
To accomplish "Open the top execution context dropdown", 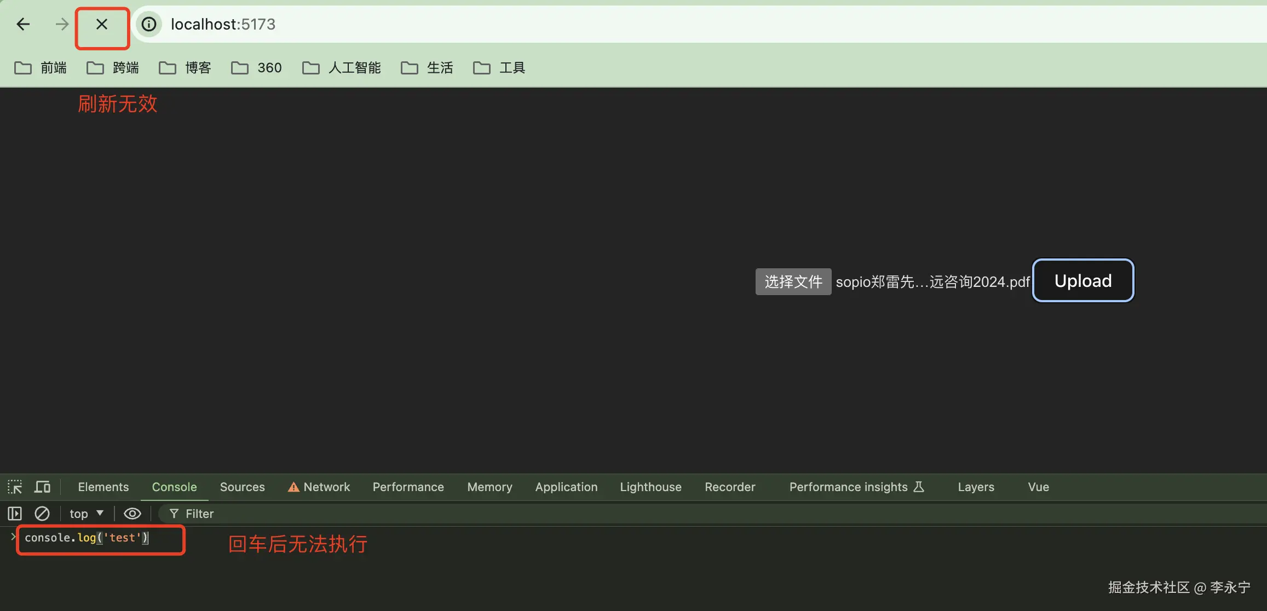I will coord(85,514).
